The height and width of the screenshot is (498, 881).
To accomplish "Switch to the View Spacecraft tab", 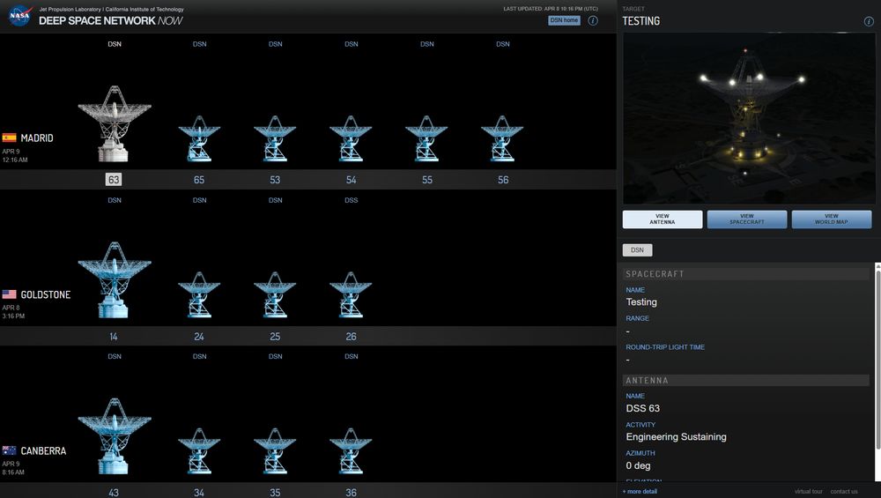I will point(747,219).
